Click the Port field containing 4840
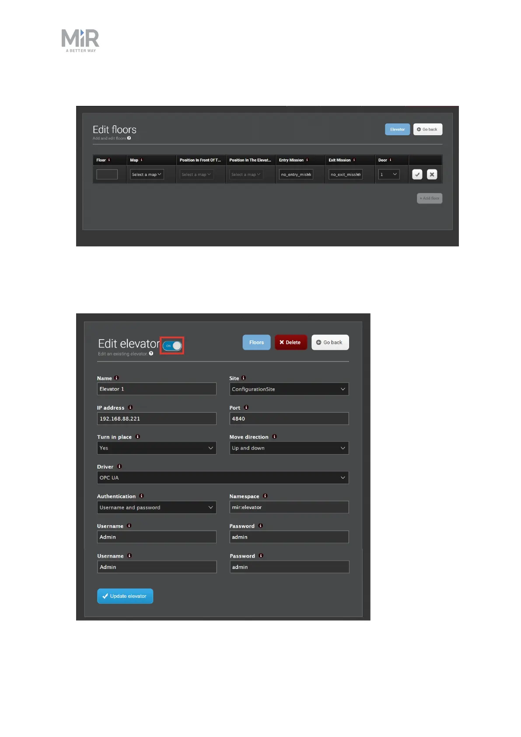The image size is (521, 737). pyautogui.click(x=289, y=418)
